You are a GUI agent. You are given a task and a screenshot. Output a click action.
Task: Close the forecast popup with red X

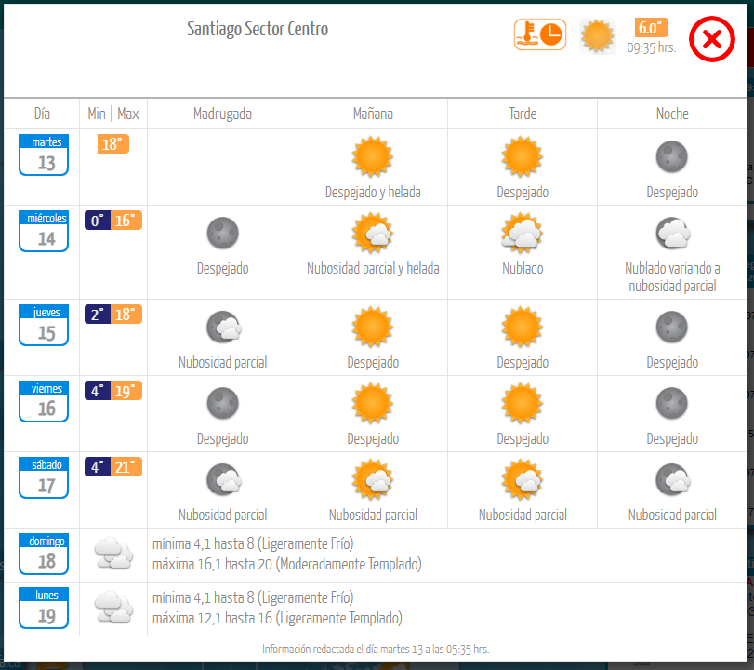pyautogui.click(x=711, y=39)
